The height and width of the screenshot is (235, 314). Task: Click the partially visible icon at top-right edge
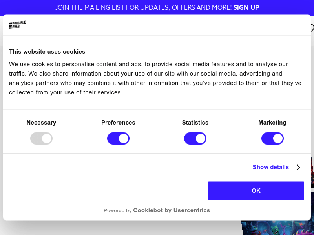coord(312,28)
